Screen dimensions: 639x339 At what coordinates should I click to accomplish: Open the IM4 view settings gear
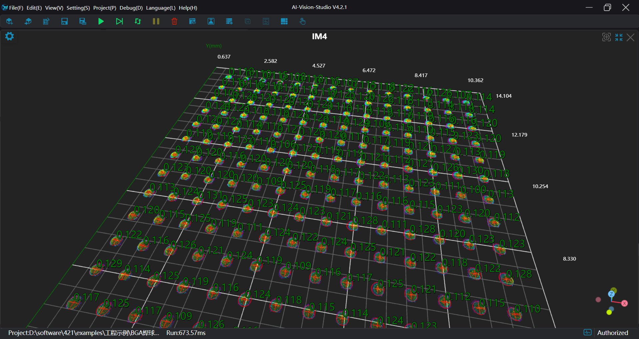(x=9, y=36)
